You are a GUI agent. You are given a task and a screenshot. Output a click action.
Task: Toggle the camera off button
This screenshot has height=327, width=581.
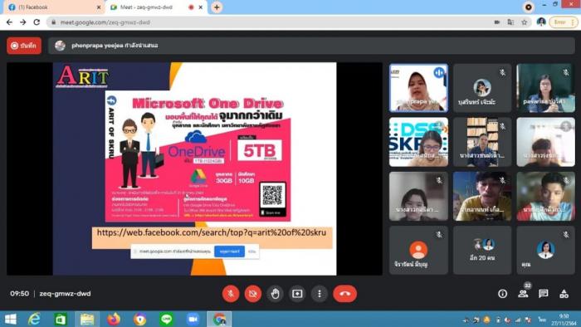[x=253, y=294]
